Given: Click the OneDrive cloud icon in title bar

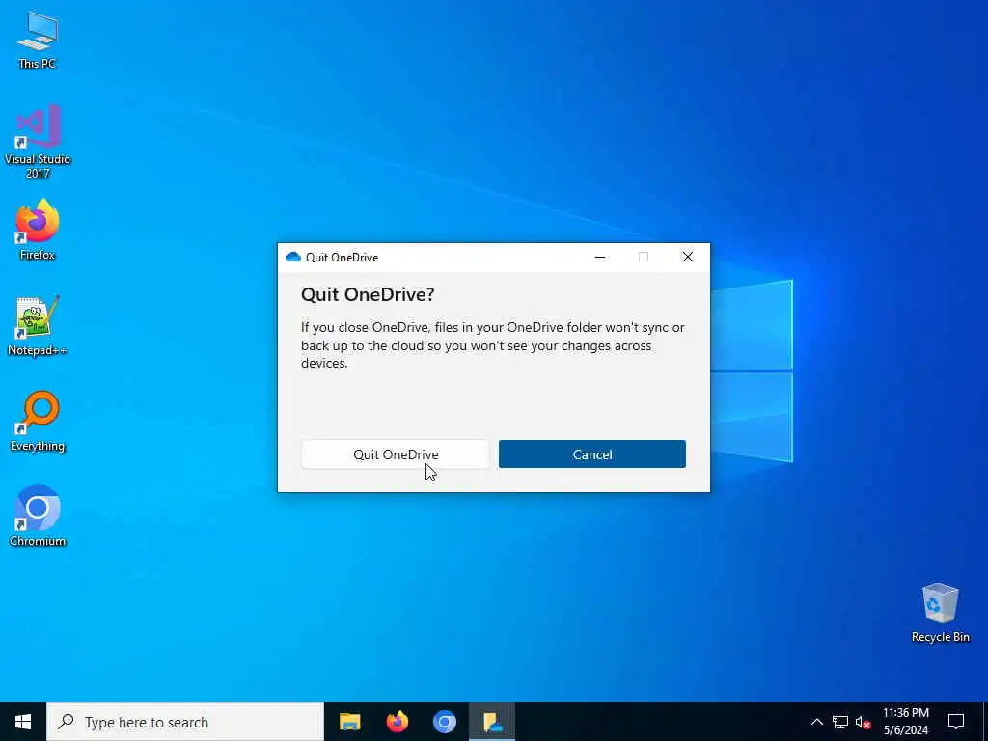Looking at the screenshot, I should click(x=293, y=257).
